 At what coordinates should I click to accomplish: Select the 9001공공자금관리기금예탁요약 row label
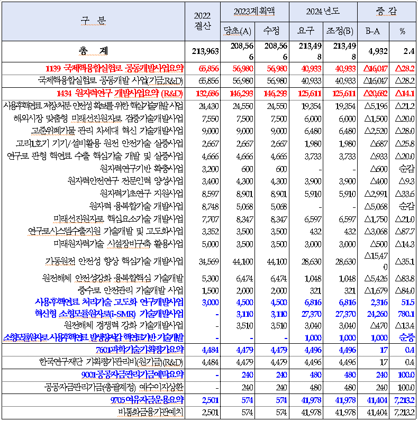[x=133, y=374]
